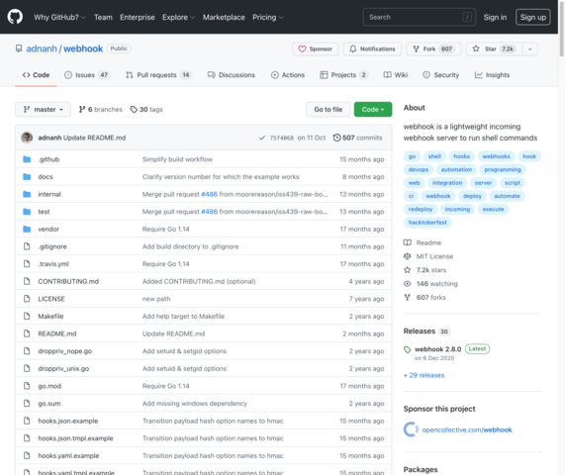Open the Pull requests tab
Image resolution: width=565 pixels, height=475 pixels.
point(158,75)
